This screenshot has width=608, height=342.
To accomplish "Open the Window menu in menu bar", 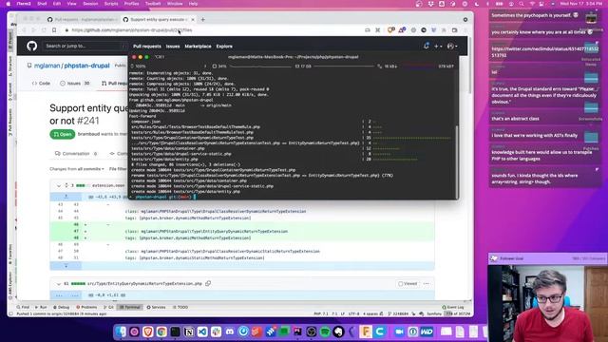I will coord(175,4).
